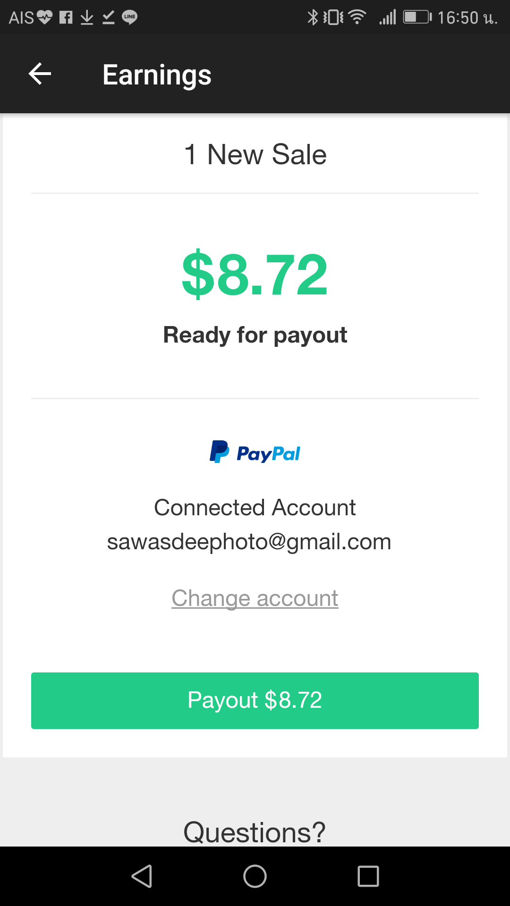
Task: Tap the Bluetooth status icon
Action: tap(312, 17)
